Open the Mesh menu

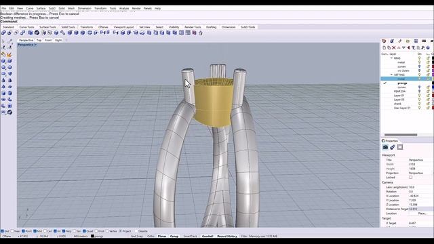point(71,8)
